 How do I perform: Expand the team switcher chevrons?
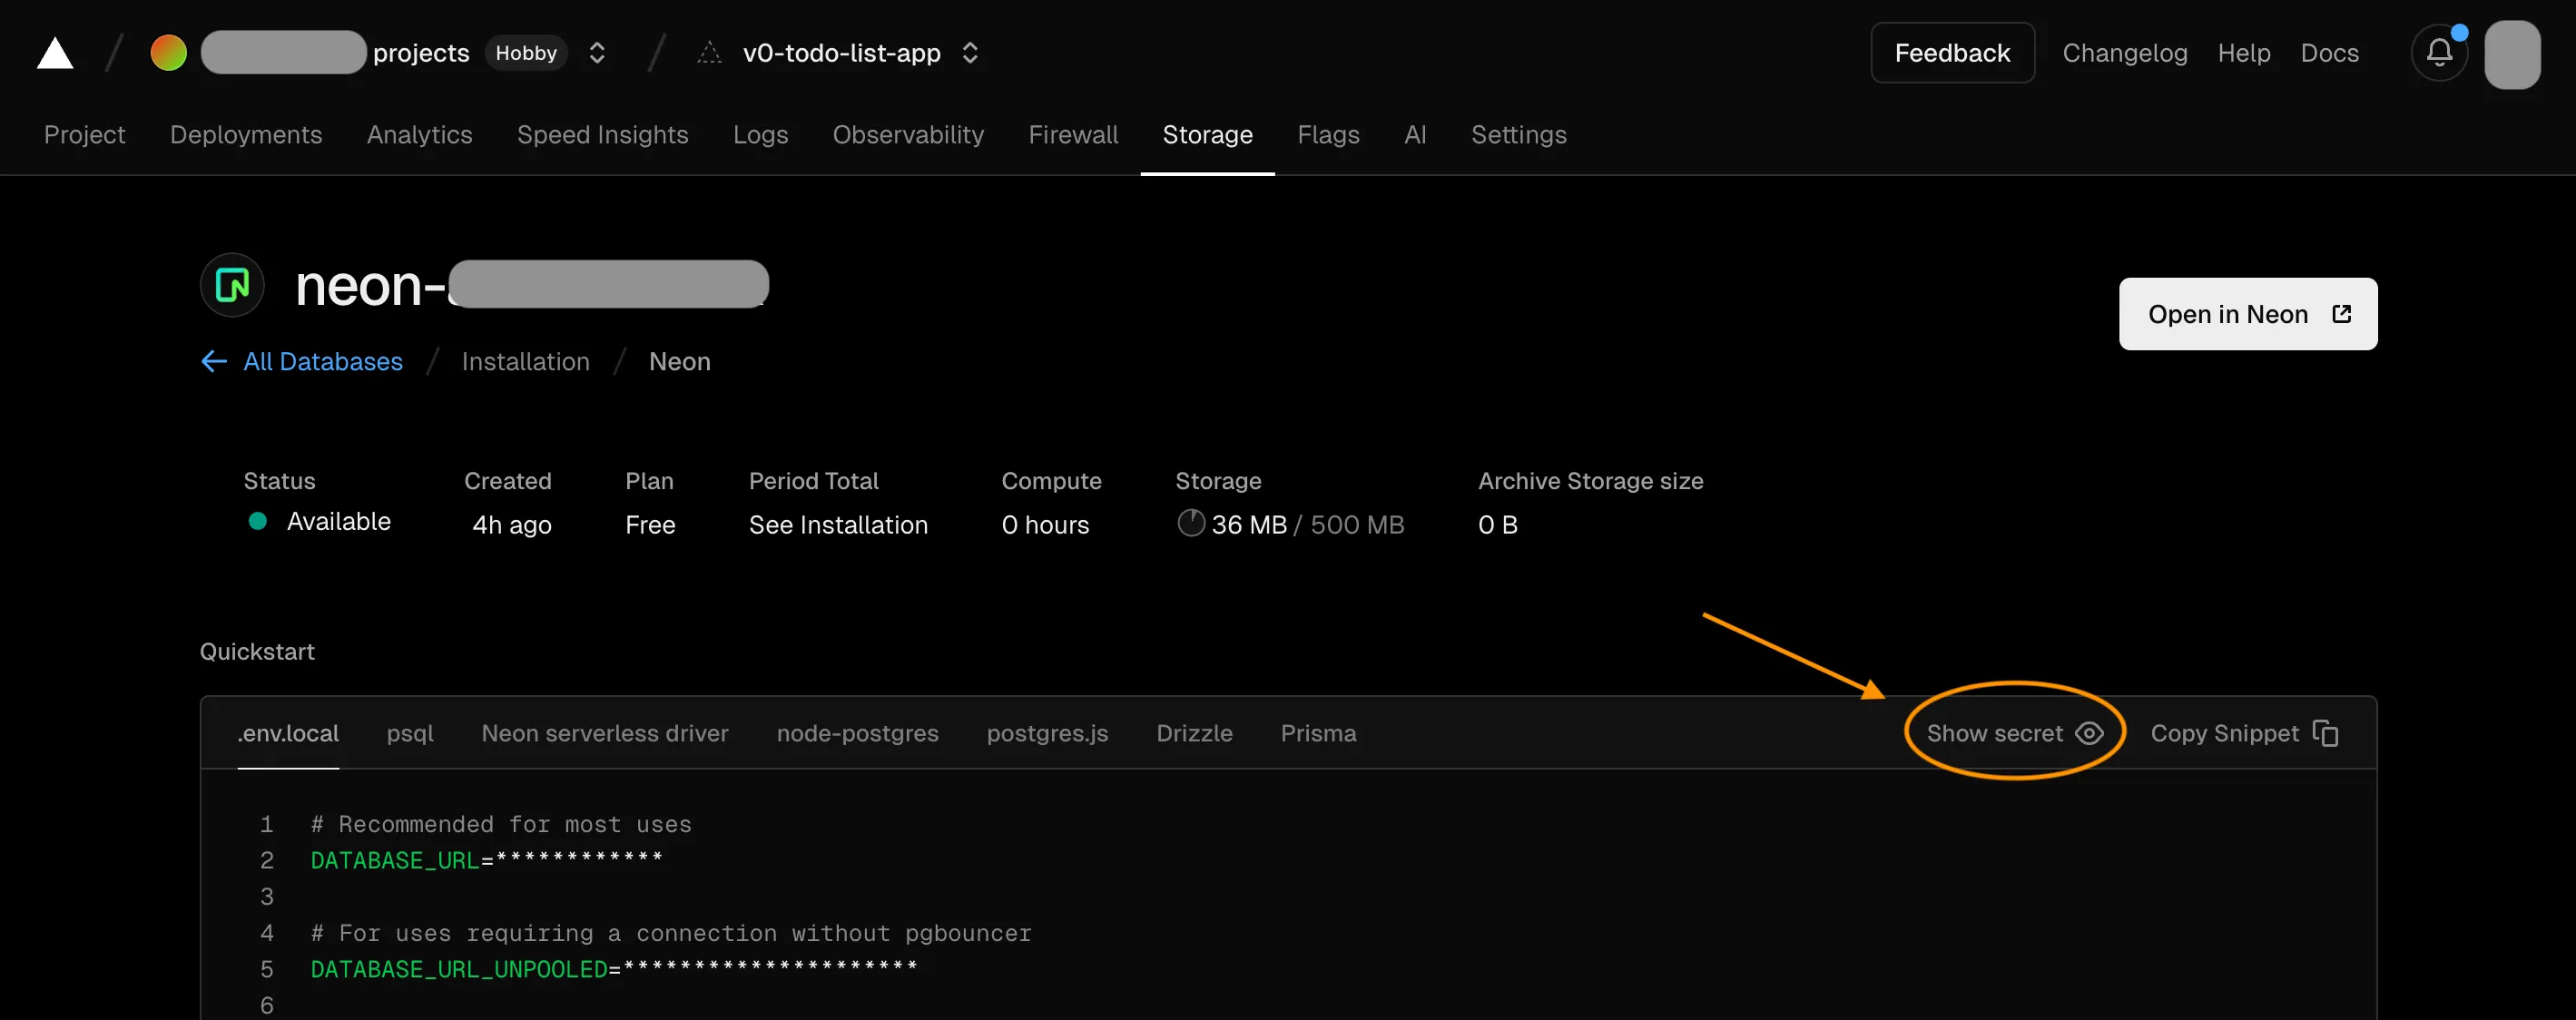597,53
